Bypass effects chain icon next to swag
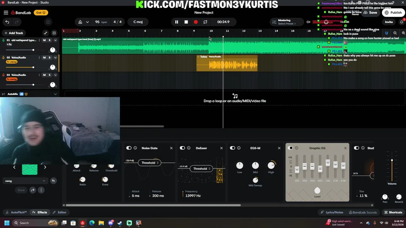This screenshot has height=228, width=406. (x=53, y=181)
